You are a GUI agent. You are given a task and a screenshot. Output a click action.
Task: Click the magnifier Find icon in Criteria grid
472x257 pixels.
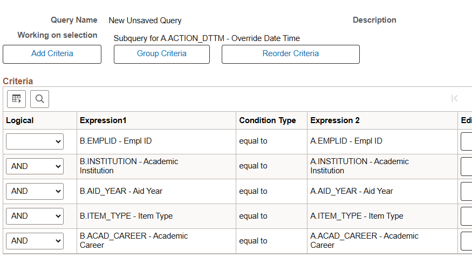[x=40, y=99]
